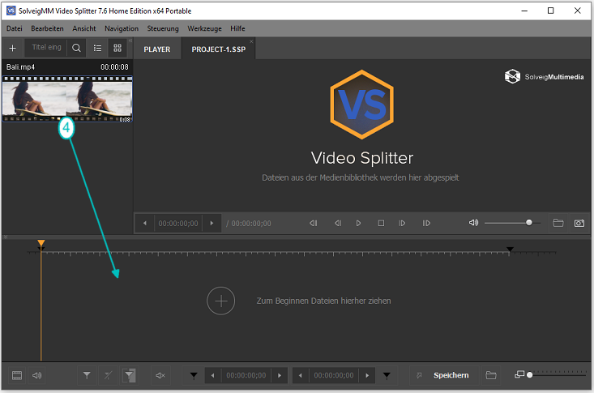This screenshot has width=594, height=393.
Task: Switch to the PLAYER tab
Action: click(157, 49)
